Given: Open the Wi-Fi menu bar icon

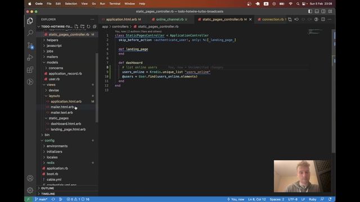Looking at the screenshot, I should tap(290, 4).
